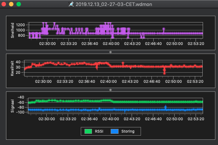This screenshot has height=145, width=218.
Task: Click the purple speed spike near 02:48:20
Action: [164, 30]
